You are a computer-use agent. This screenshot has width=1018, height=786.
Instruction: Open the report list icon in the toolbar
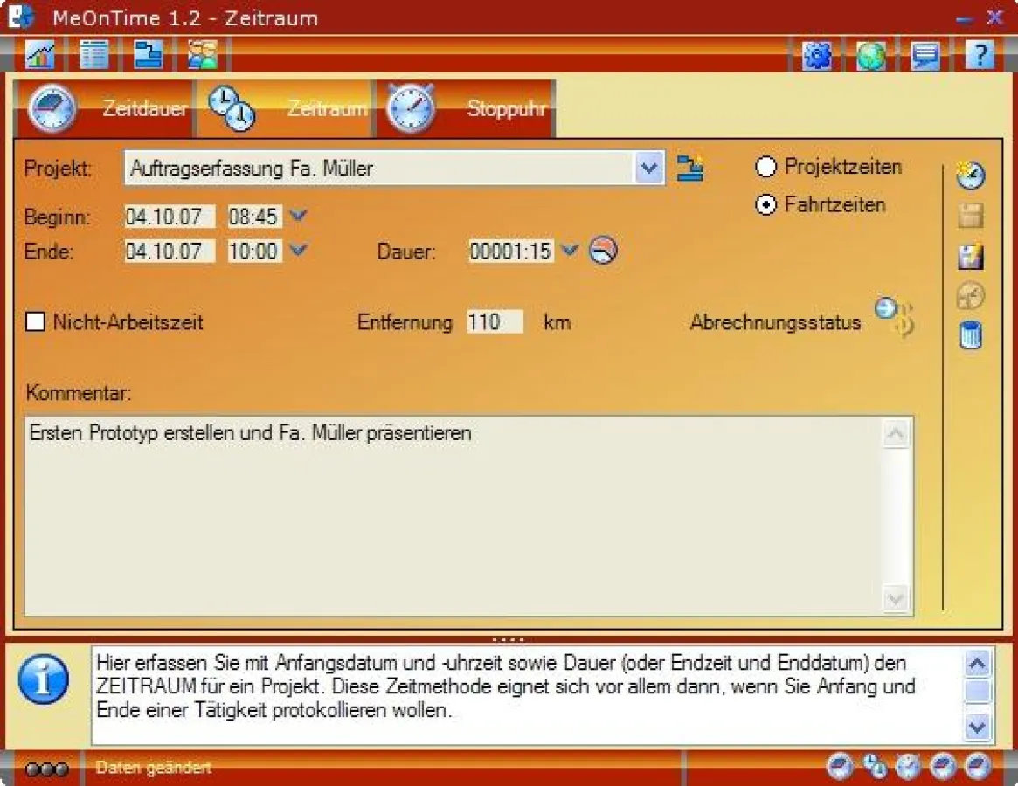click(93, 55)
